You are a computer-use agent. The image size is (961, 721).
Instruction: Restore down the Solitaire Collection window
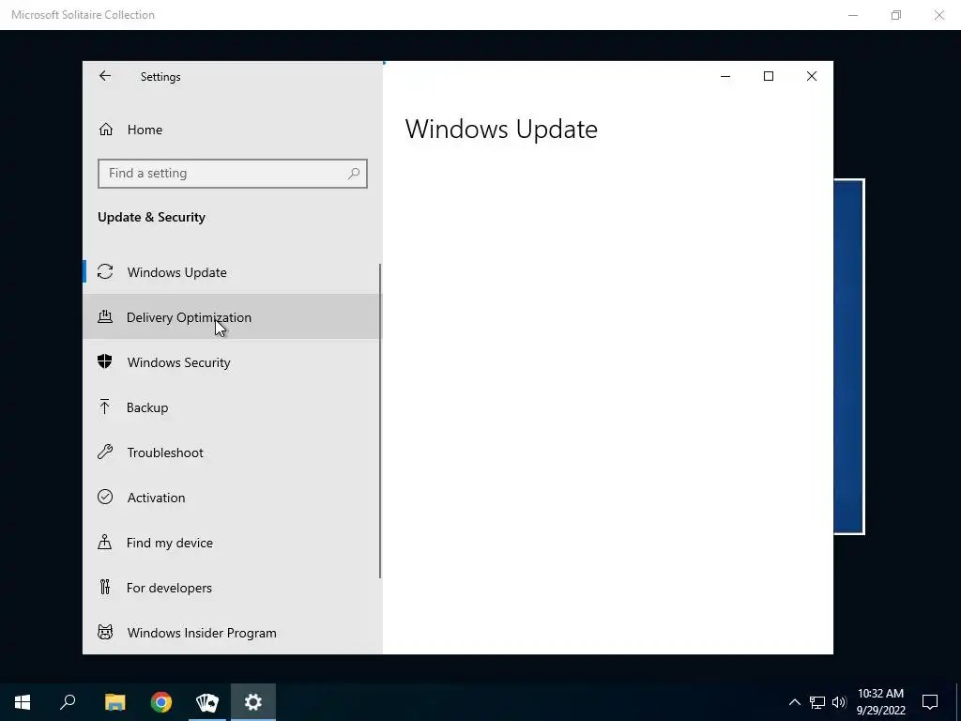coord(896,15)
